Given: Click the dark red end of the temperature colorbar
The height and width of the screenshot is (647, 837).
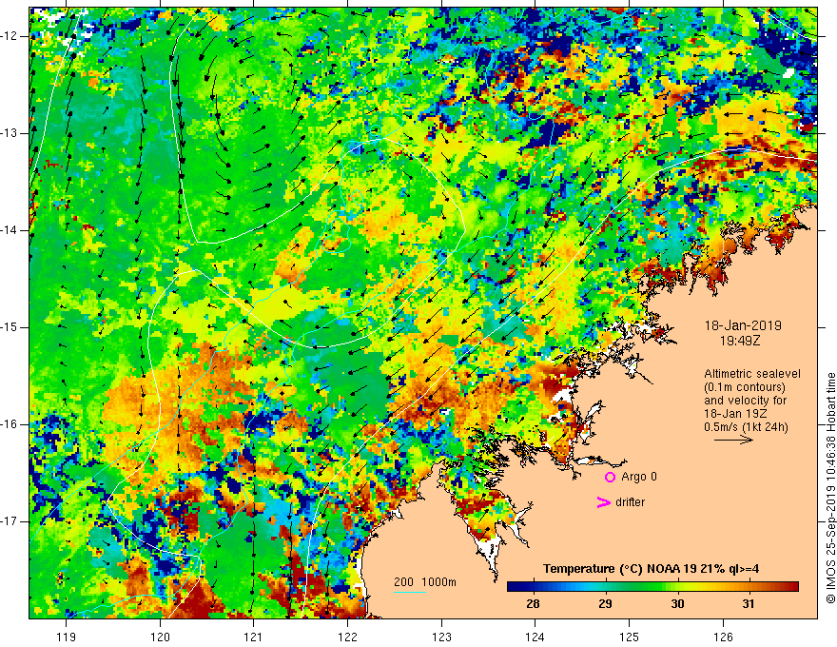Looking at the screenshot, I should (x=792, y=587).
